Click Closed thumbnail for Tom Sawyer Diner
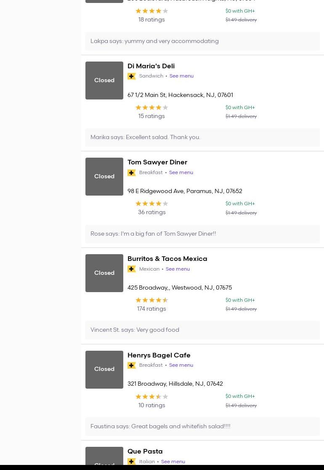This screenshot has width=324, height=470. (104, 177)
